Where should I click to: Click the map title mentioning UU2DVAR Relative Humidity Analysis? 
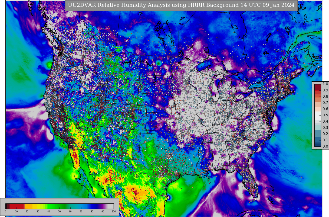(181, 5)
